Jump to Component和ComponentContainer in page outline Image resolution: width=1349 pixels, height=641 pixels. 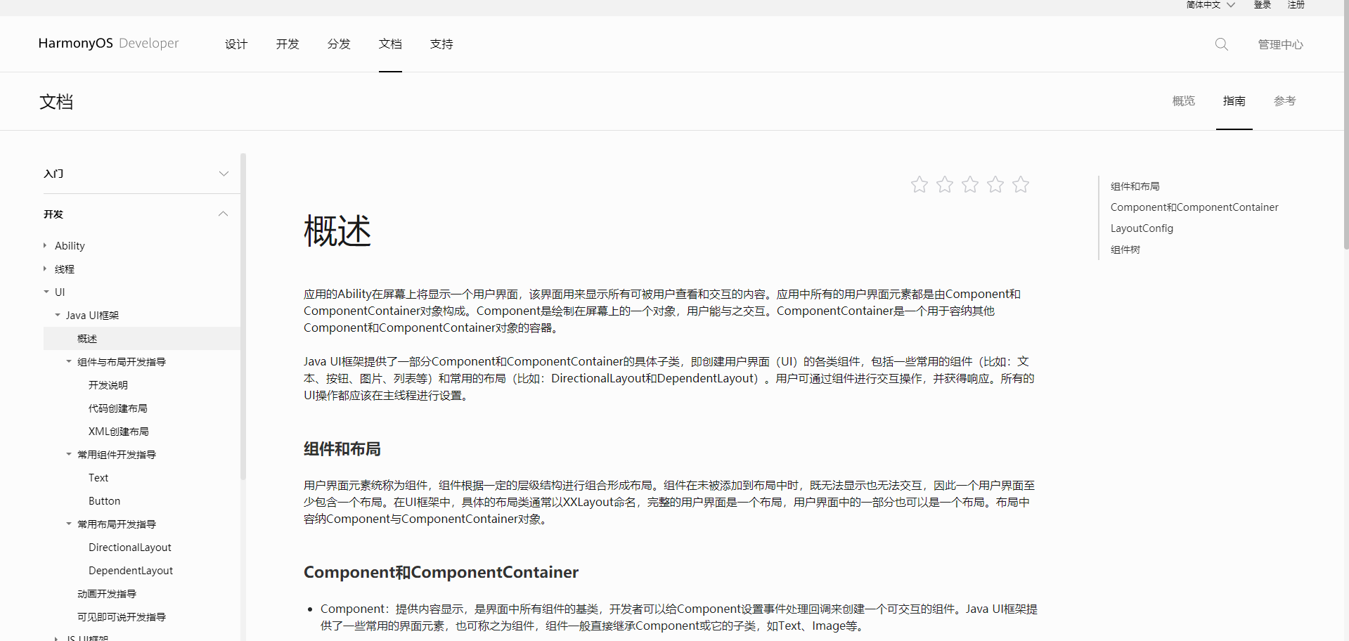[1194, 207]
